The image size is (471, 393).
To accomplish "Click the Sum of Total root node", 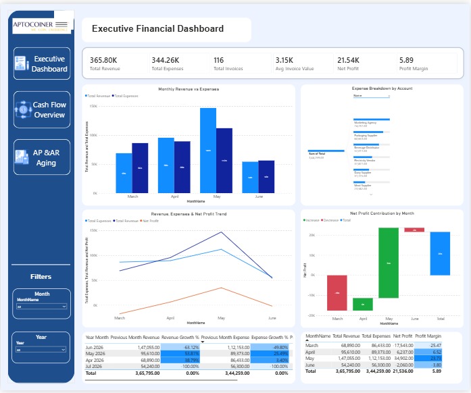I will click(326, 154).
